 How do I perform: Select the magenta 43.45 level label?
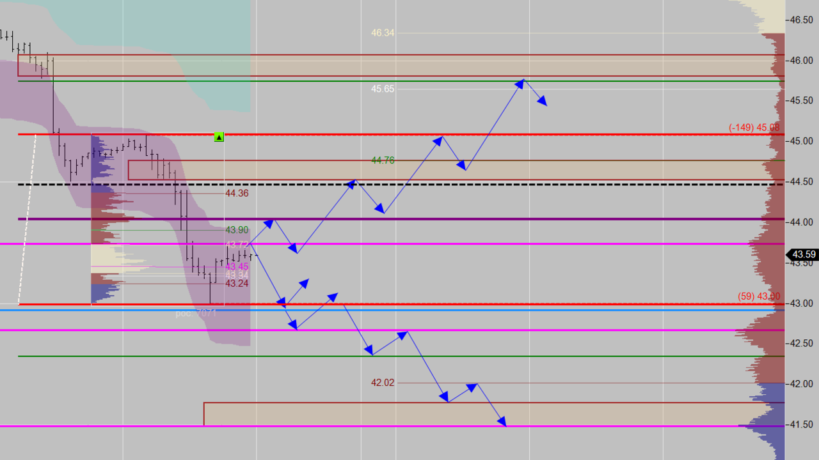click(237, 266)
